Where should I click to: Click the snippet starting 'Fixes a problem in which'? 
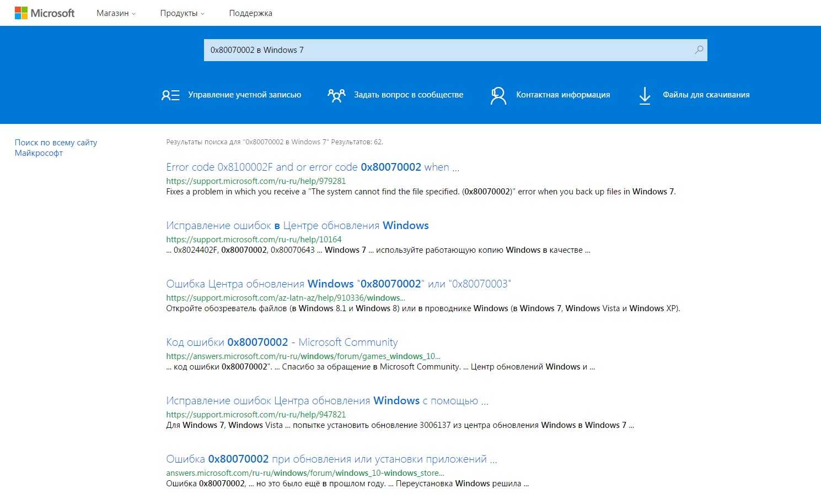point(421,192)
